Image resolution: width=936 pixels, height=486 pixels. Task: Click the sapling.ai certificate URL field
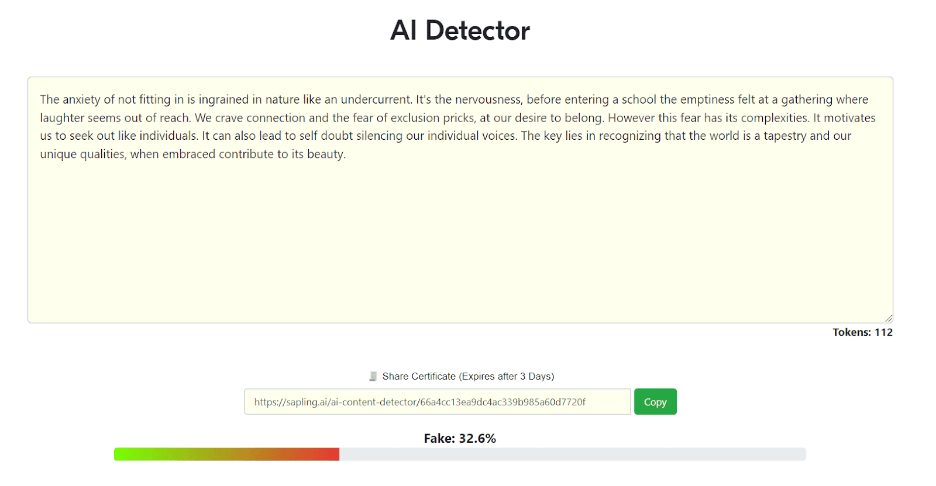pyautogui.click(x=437, y=402)
